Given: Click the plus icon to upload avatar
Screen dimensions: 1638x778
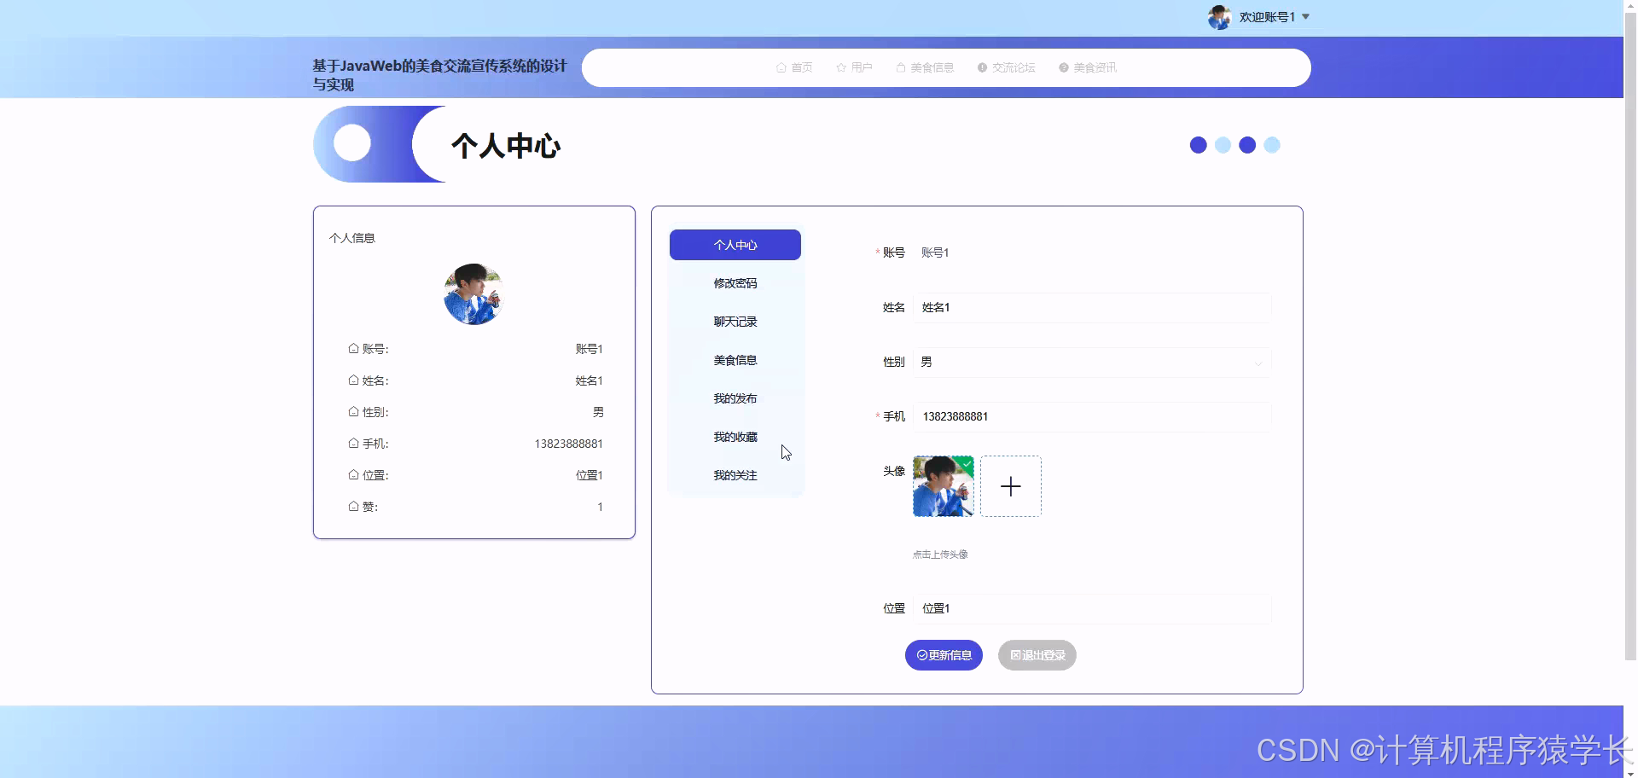Looking at the screenshot, I should [x=1011, y=486].
